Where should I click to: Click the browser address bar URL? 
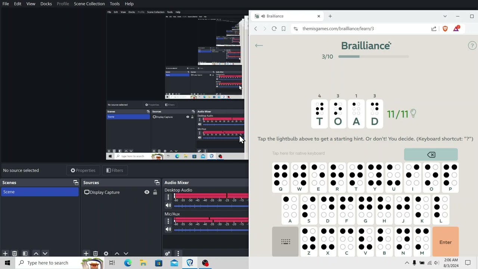click(x=338, y=28)
